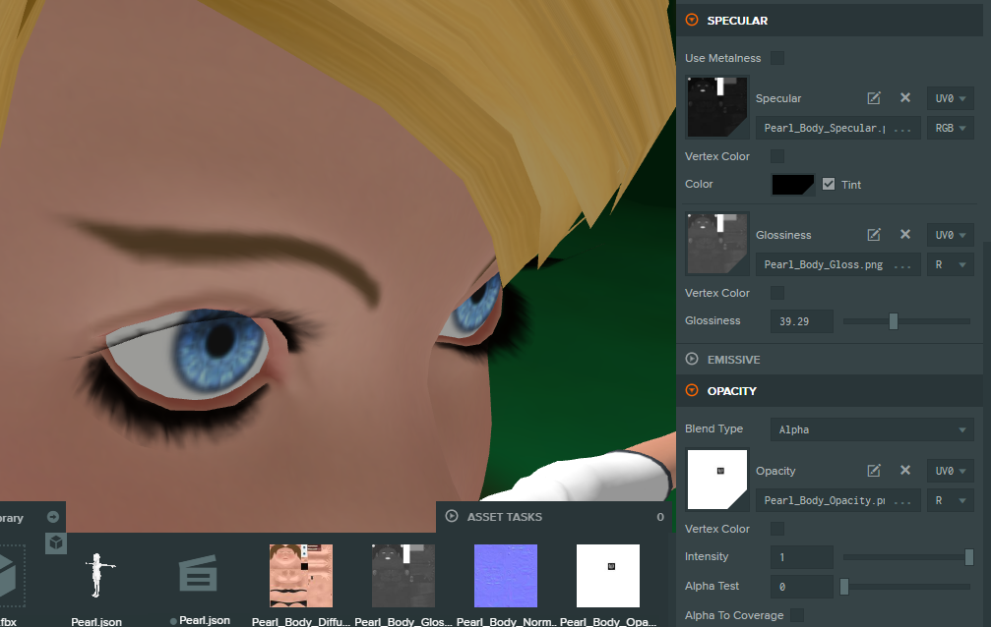
Task: Select the Pearl_Body_Specular texture field
Action: [x=838, y=128]
